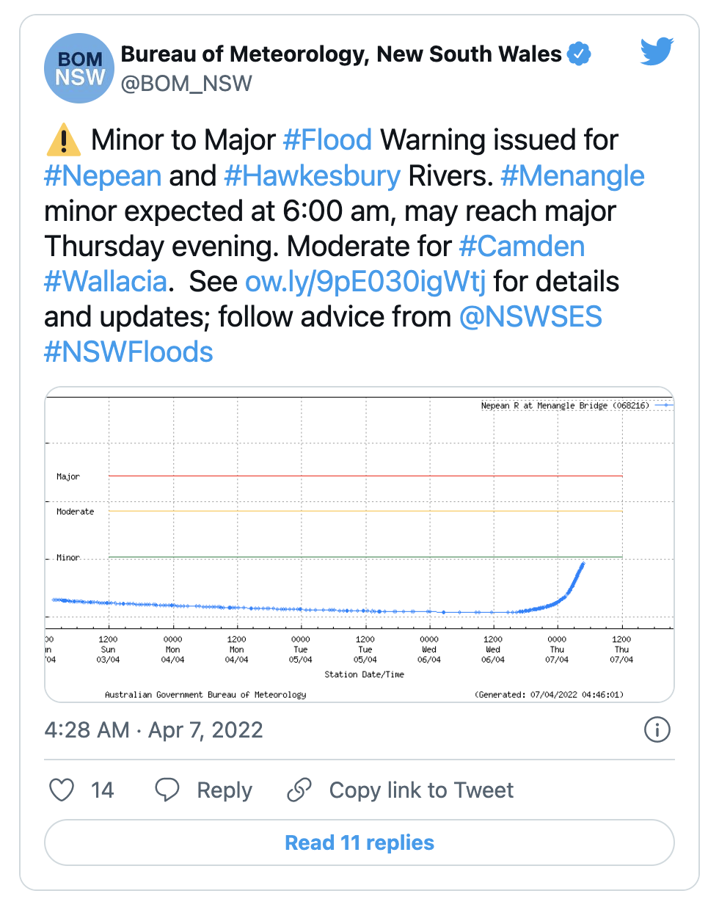Open the #NSWFloods hashtag
The image size is (719, 910).
pyautogui.click(x=128, y=352)
